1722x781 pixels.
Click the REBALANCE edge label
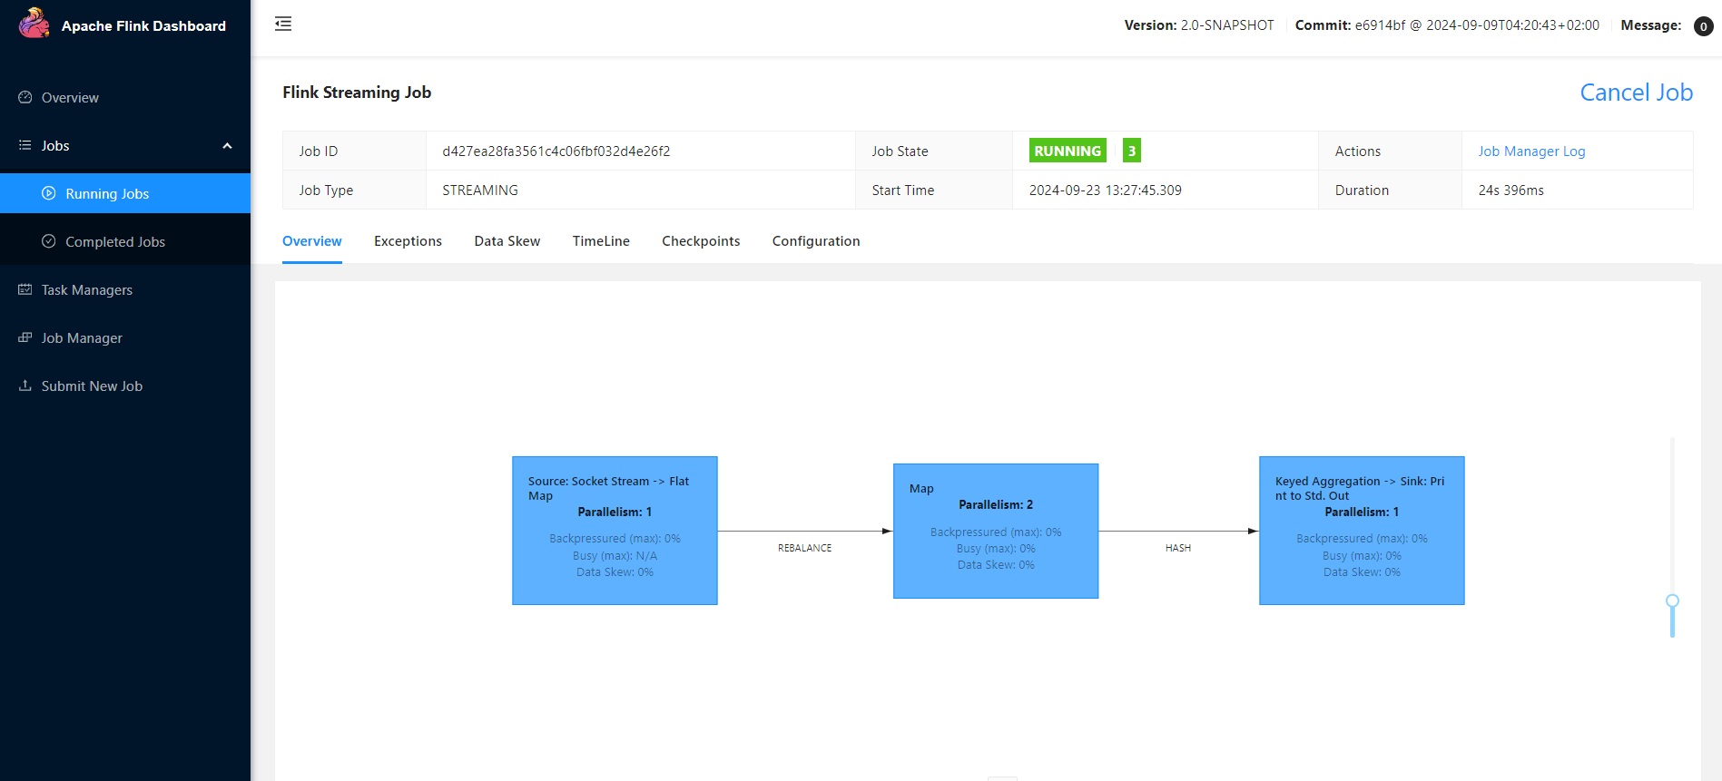[804, 548]
